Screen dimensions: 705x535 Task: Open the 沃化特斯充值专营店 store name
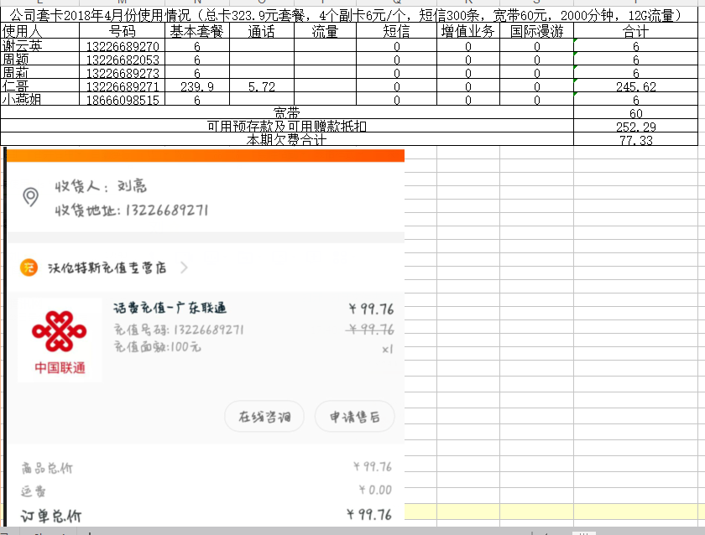pos(107,267)
